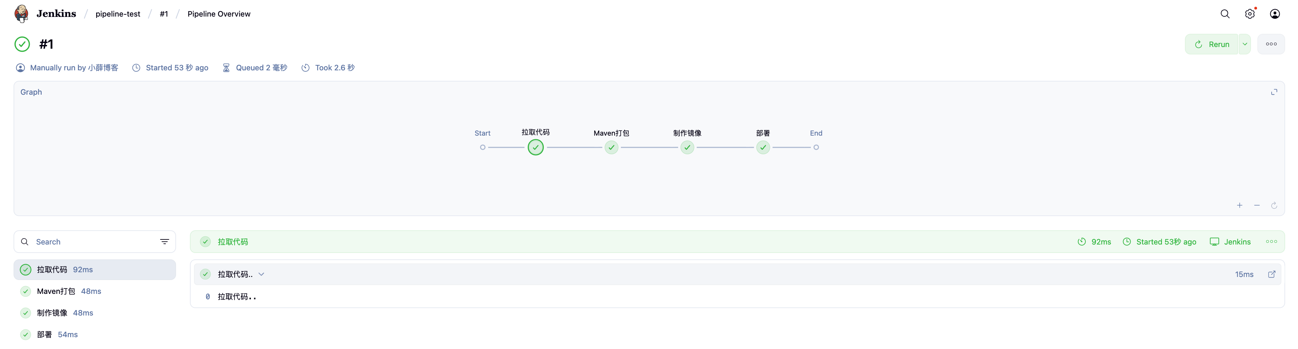The width and height of the screenshot is (1298, 349).
Task: Click the Started 53 秒 ago clock icon
Action: click(x=136, y=68)
